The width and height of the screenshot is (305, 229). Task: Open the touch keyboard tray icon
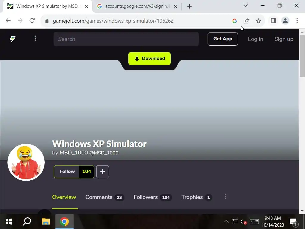[x=254, y=222]
